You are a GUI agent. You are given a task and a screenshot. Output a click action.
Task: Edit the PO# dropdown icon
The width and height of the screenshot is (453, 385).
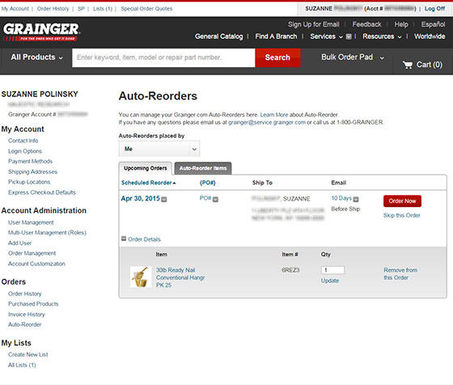click(215, 199)
